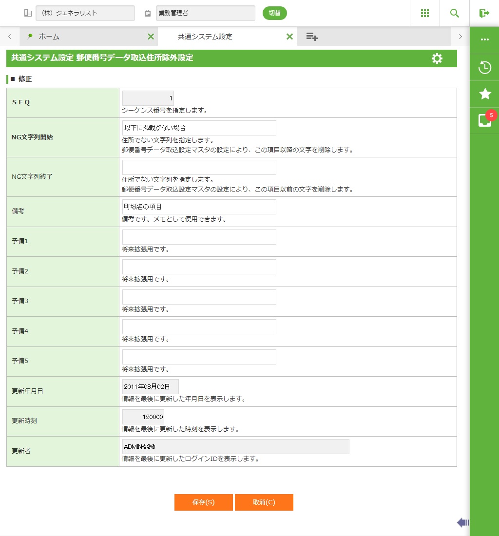Click the add new tab icon
This screenshot has height=536, width=499.
coord(312,37)
